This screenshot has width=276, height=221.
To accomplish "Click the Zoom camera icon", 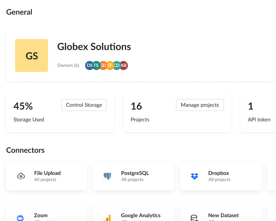I will click(21, 217).
